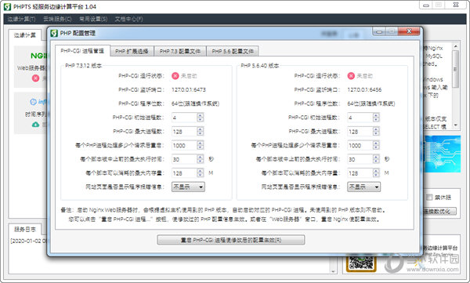The height and width of the screenshot is (283, 470).
Task: Click PHP 7.3 requests field showing 1000
Action: click(x=184, y=145)
